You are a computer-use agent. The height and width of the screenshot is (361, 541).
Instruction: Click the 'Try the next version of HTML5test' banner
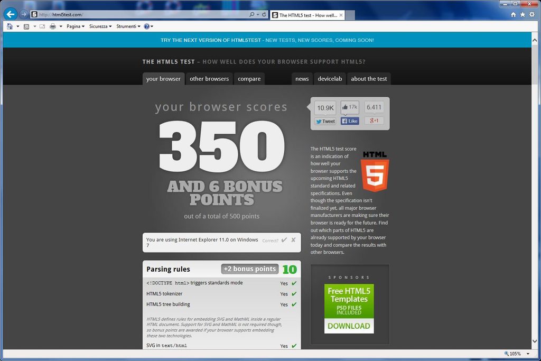pyautogui.click(x=267, y=40)
